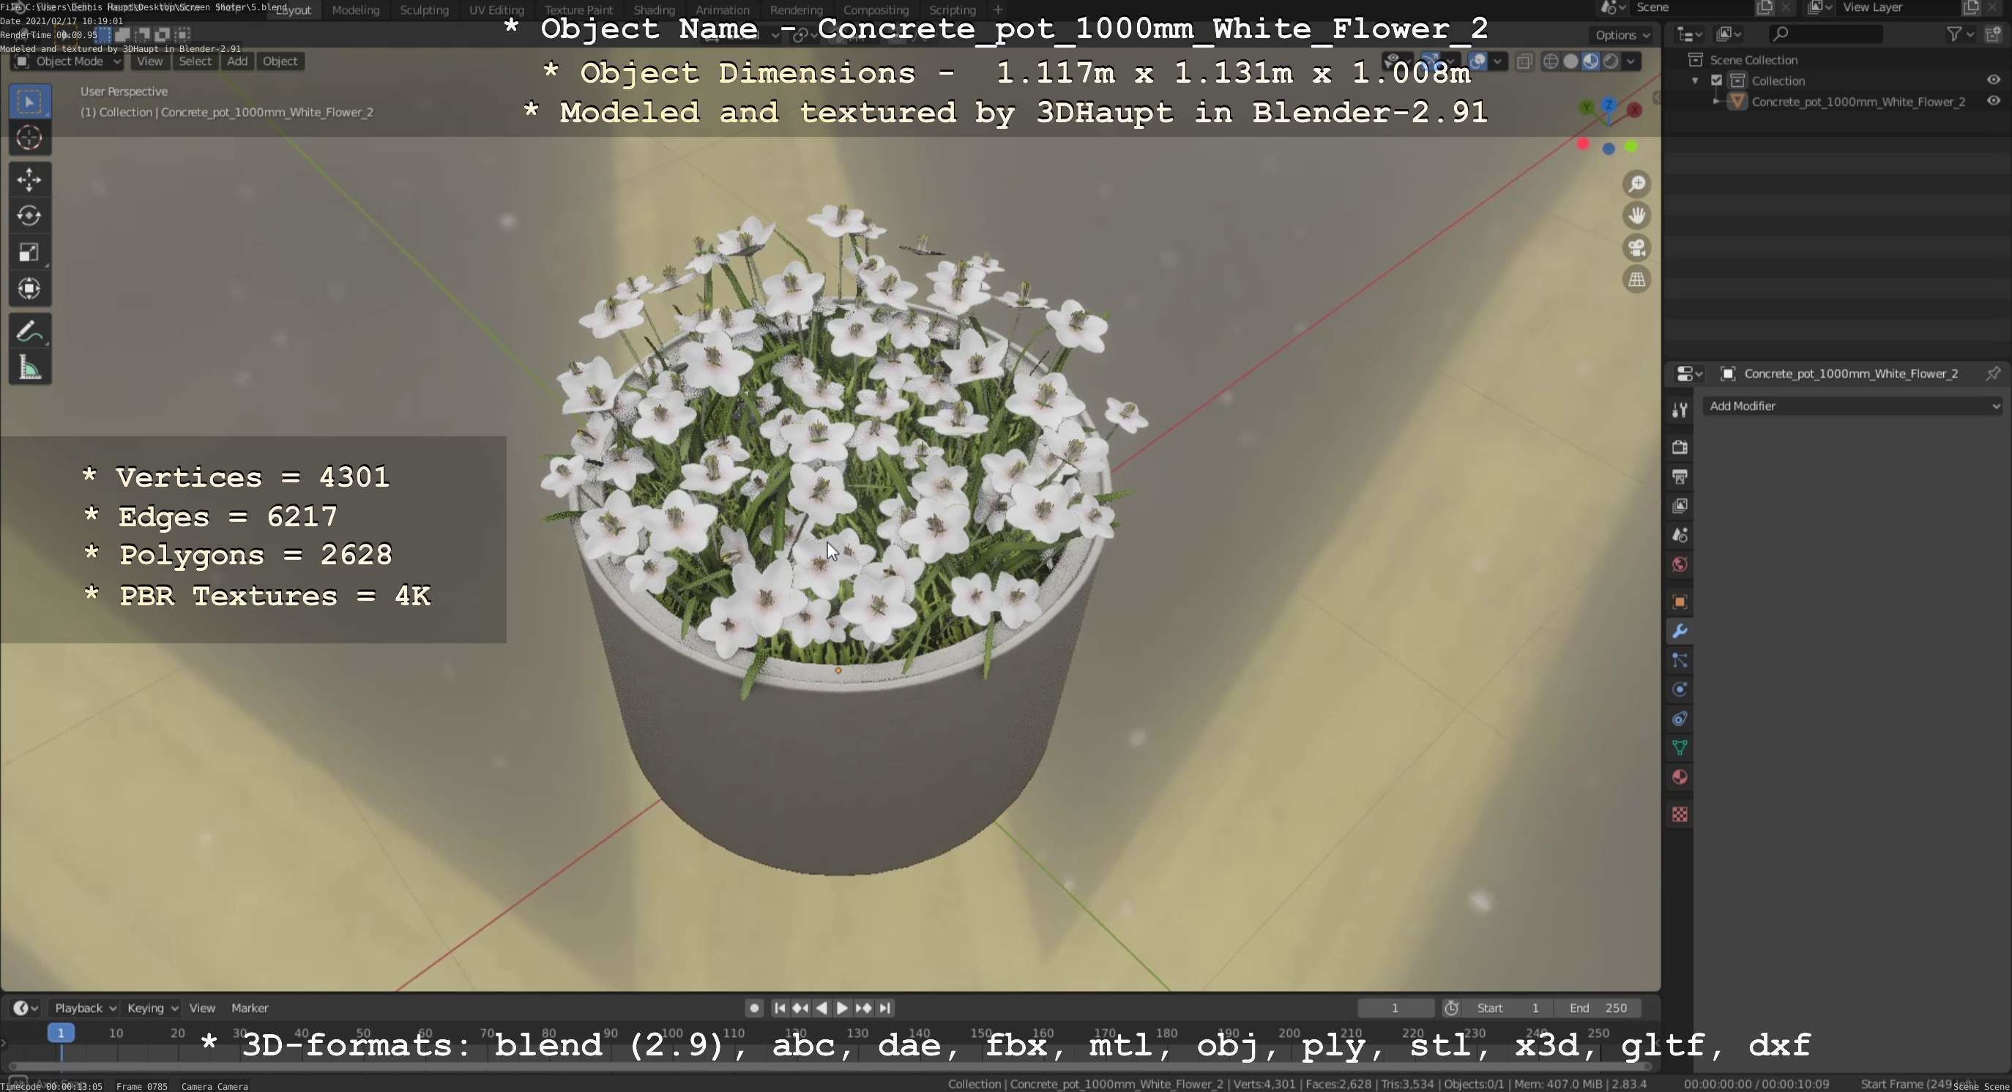Screen dimensions: 2012x1092
Task: Select the Scale tool
Action: tap(30, 252)
